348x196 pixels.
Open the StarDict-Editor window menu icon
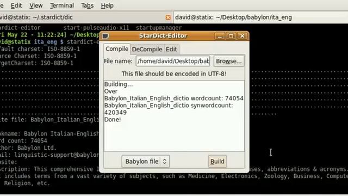click(105, 36)
